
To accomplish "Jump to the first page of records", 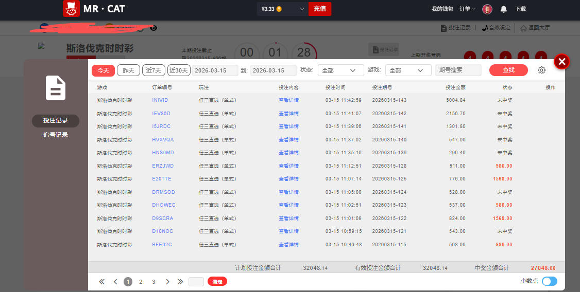I will point(101,282).
